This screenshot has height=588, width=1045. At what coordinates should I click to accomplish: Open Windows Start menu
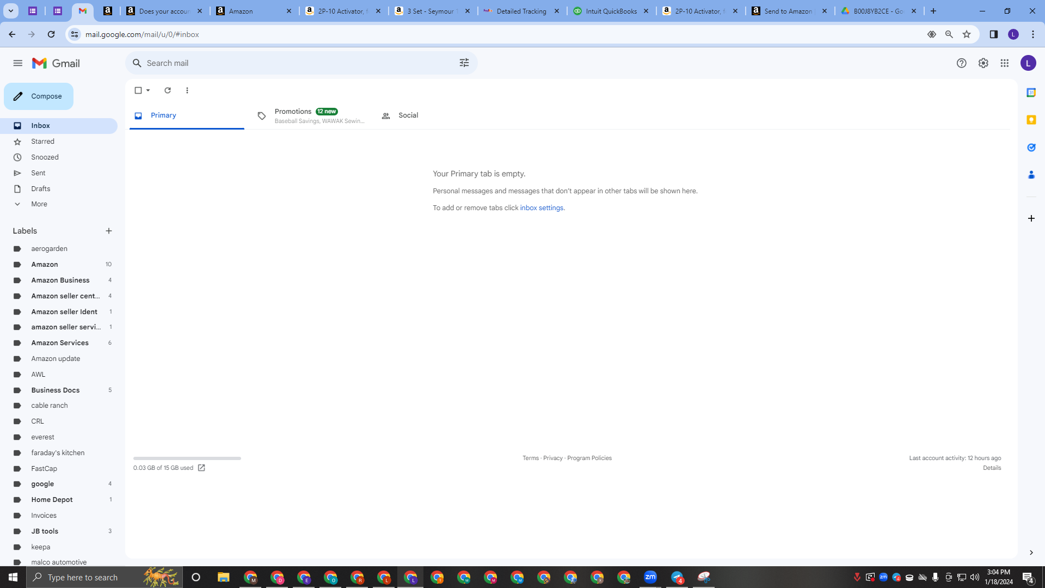tap(13, 577)
